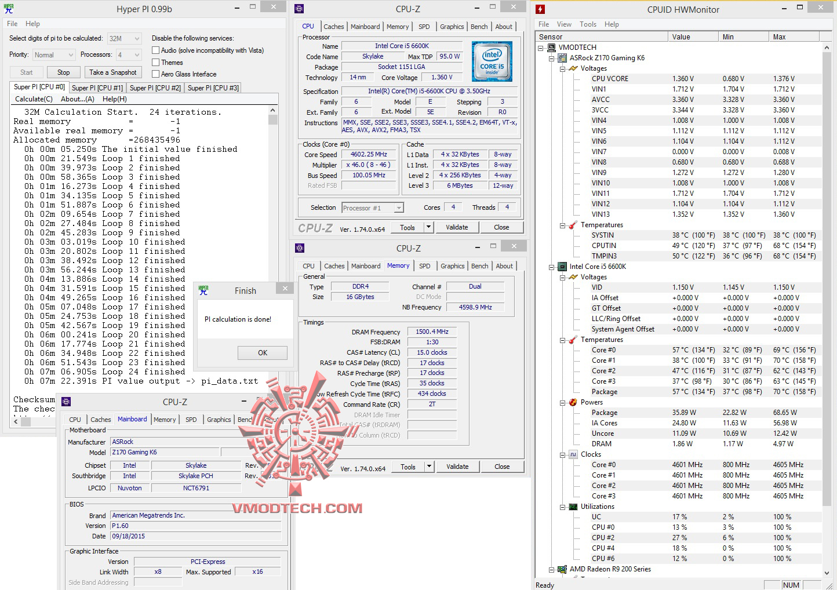Open the SPD tab in the CPU-Z Memory window
Image resolution: width=837 pixels, height=590 pixels.
[x=425, y=266]
